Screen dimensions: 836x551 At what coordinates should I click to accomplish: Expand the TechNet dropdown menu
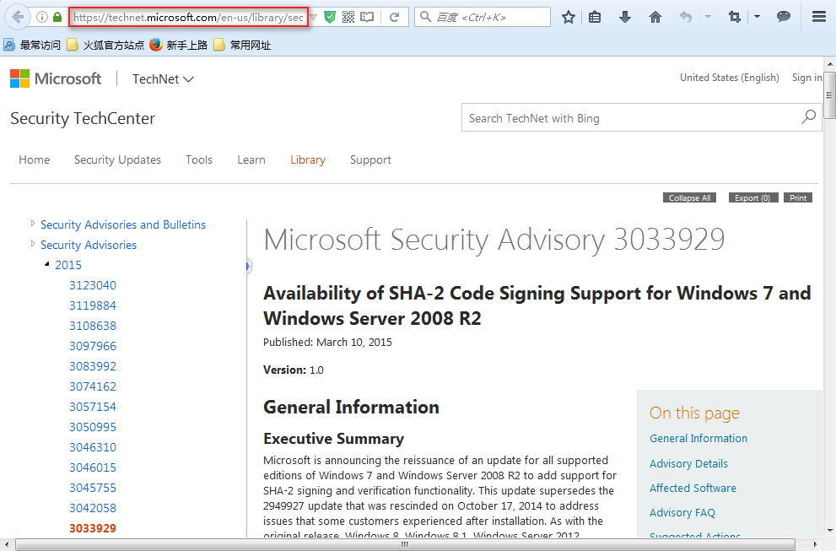click(x=163, y=79)
